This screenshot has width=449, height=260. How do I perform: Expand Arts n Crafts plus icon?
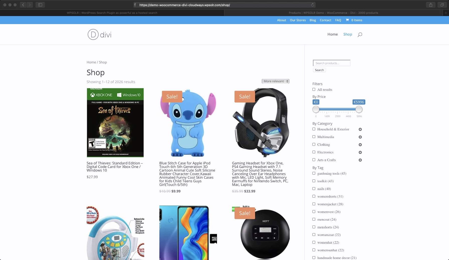click(360, 160)
